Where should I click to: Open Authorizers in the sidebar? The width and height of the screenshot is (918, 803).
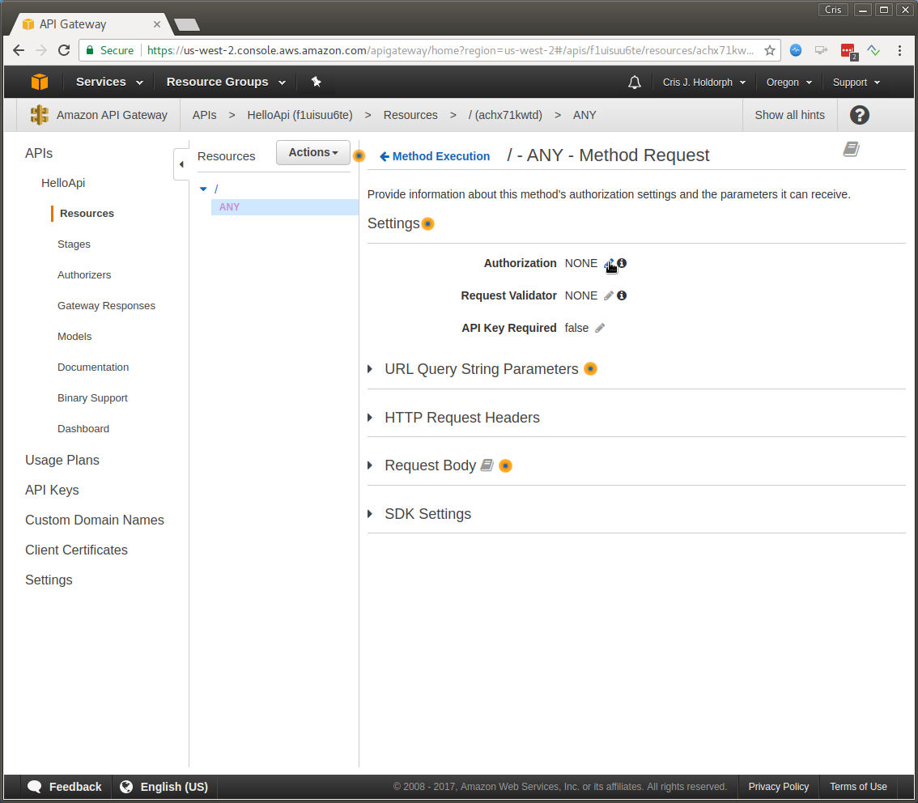click(x=83, y=275)
